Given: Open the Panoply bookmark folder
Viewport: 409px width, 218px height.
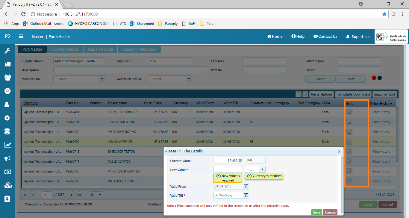Looking at the screenshot, I should 168,24.
